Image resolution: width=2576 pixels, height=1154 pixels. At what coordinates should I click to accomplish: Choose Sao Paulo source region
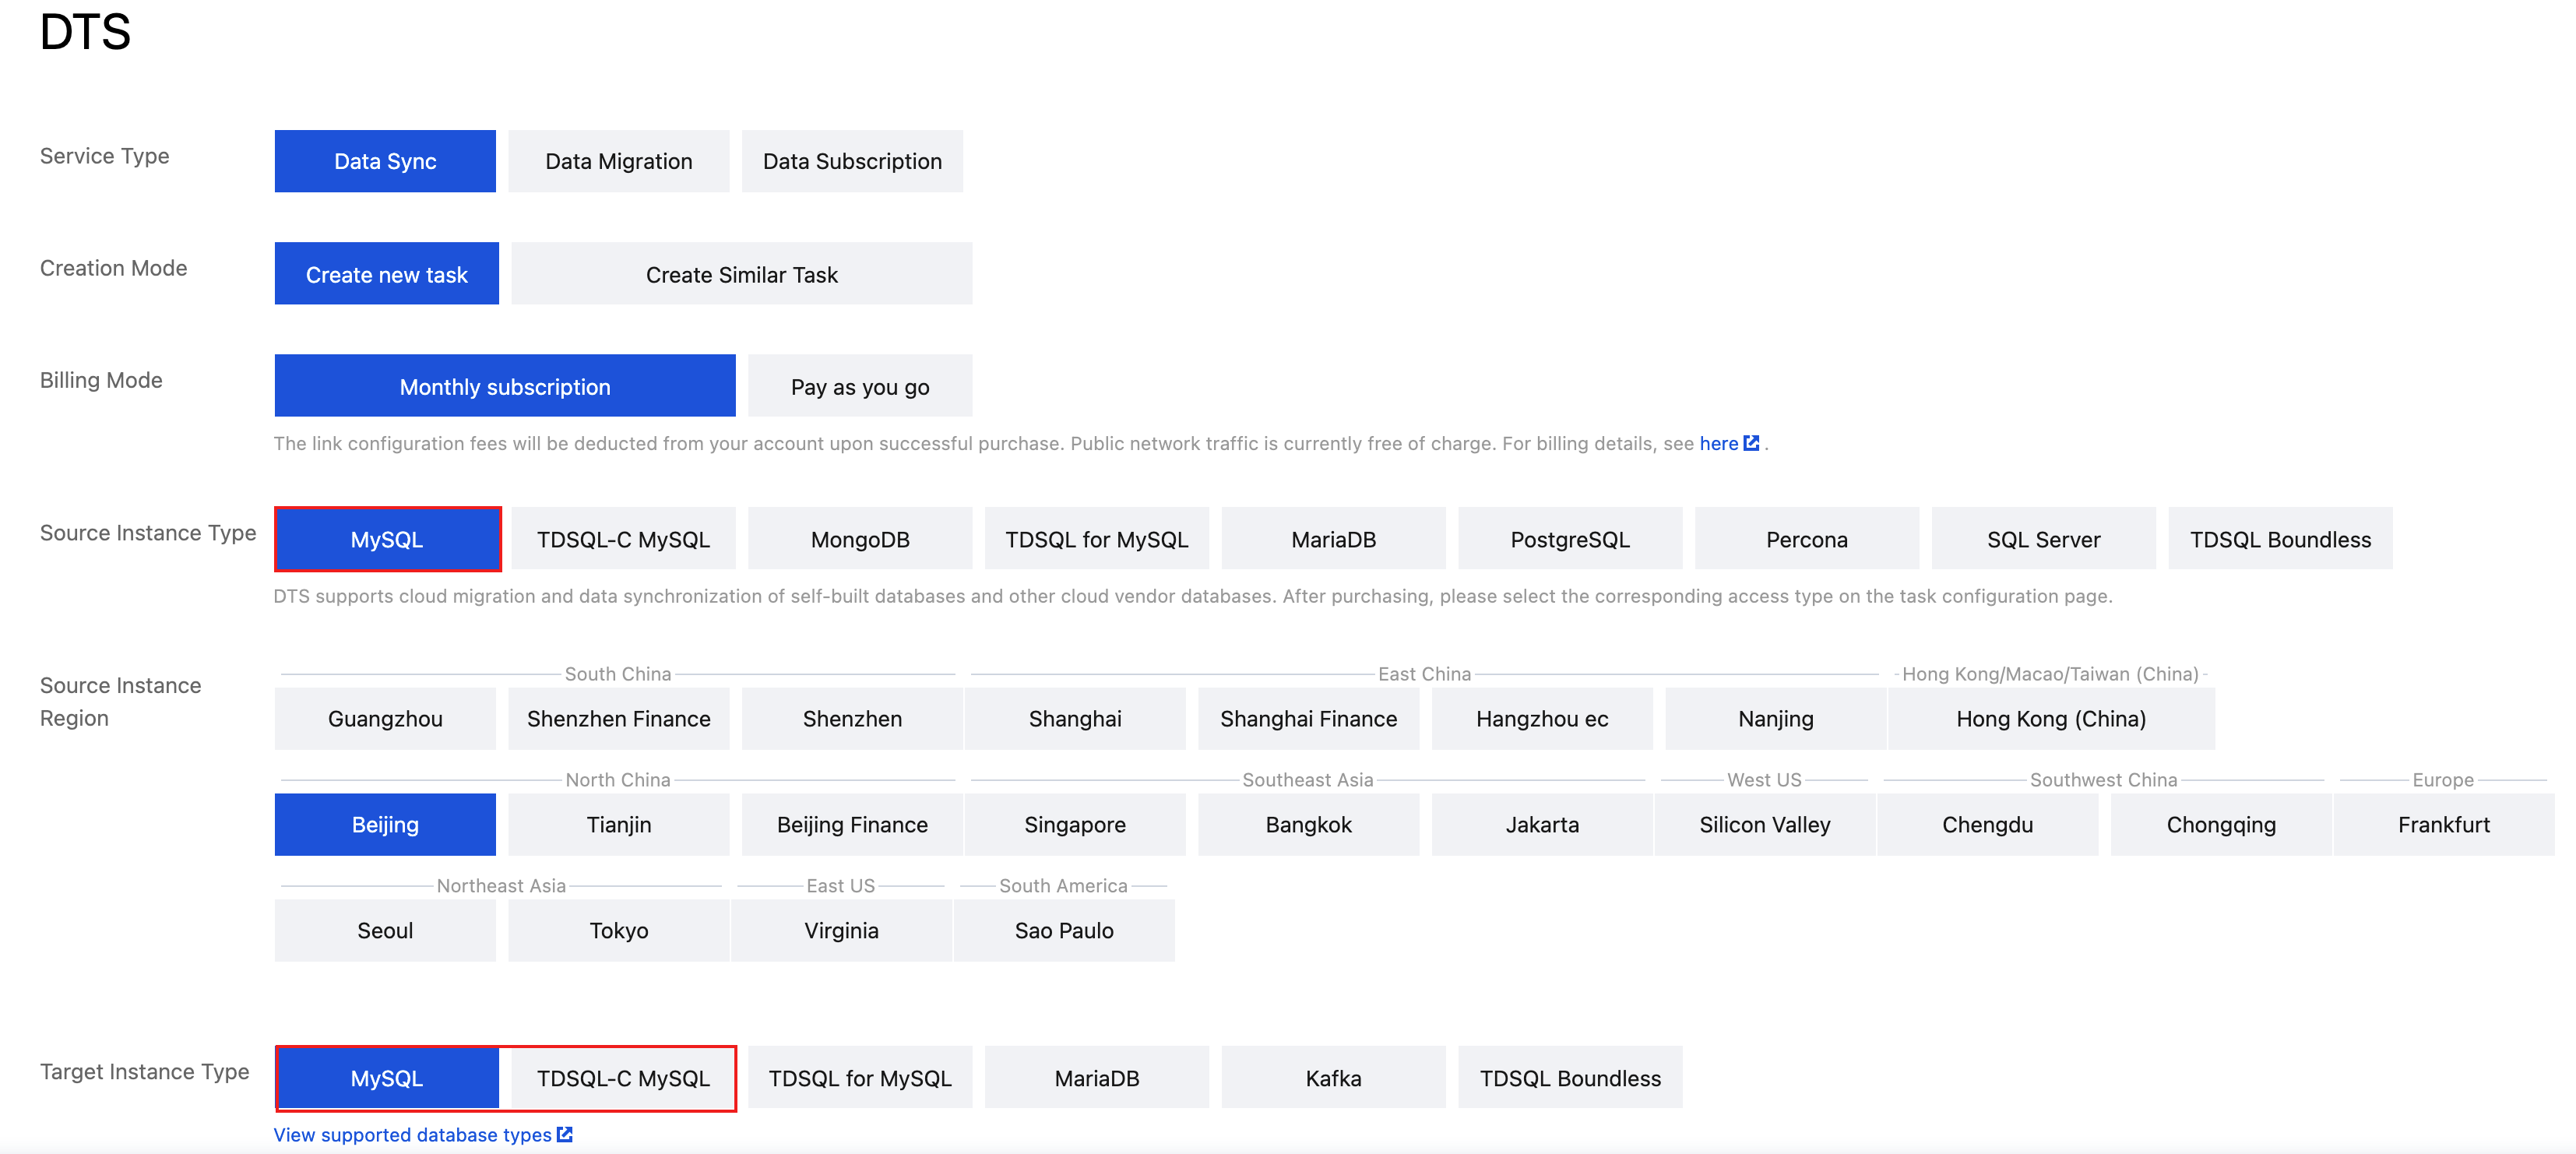click(1063, 930)
